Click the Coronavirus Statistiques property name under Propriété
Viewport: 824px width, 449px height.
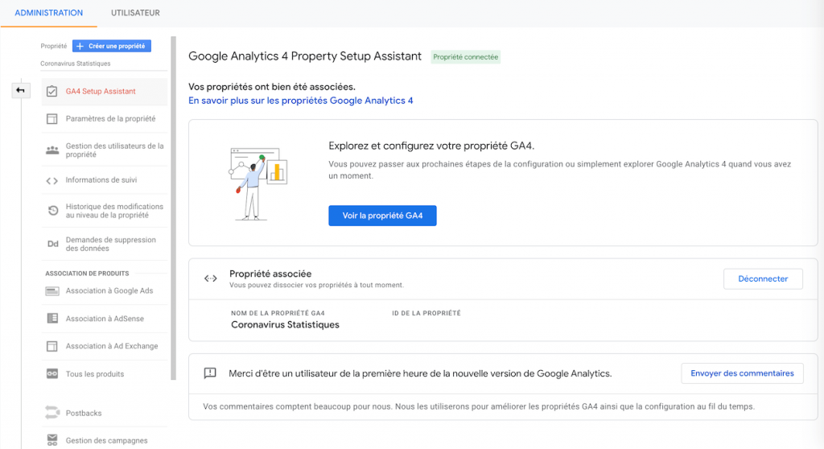(x=76, y=64)
